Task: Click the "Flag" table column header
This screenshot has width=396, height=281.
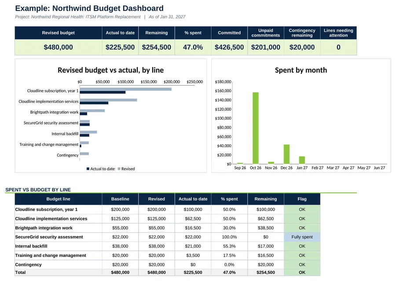Action: 302,199
